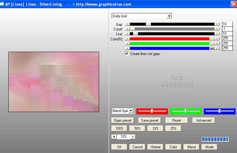Click the Gap slider left arrow
237x153 pixels.
pyautogui.click(x=127, y=24)
